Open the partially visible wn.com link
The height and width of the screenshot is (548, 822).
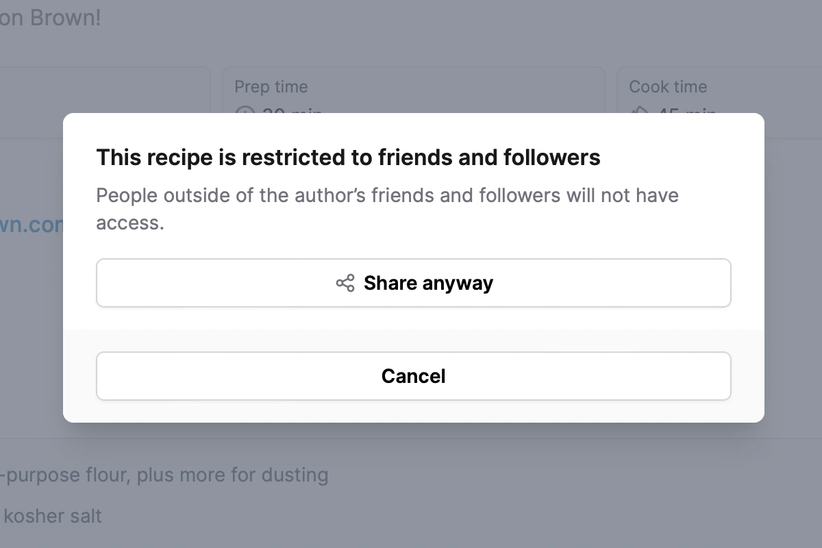point(32,225)
